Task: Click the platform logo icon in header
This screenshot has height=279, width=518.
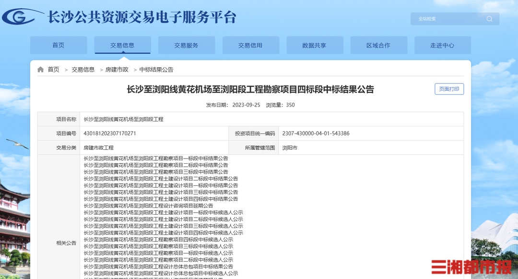Action: pyautogui.click(x=20, y=17)
